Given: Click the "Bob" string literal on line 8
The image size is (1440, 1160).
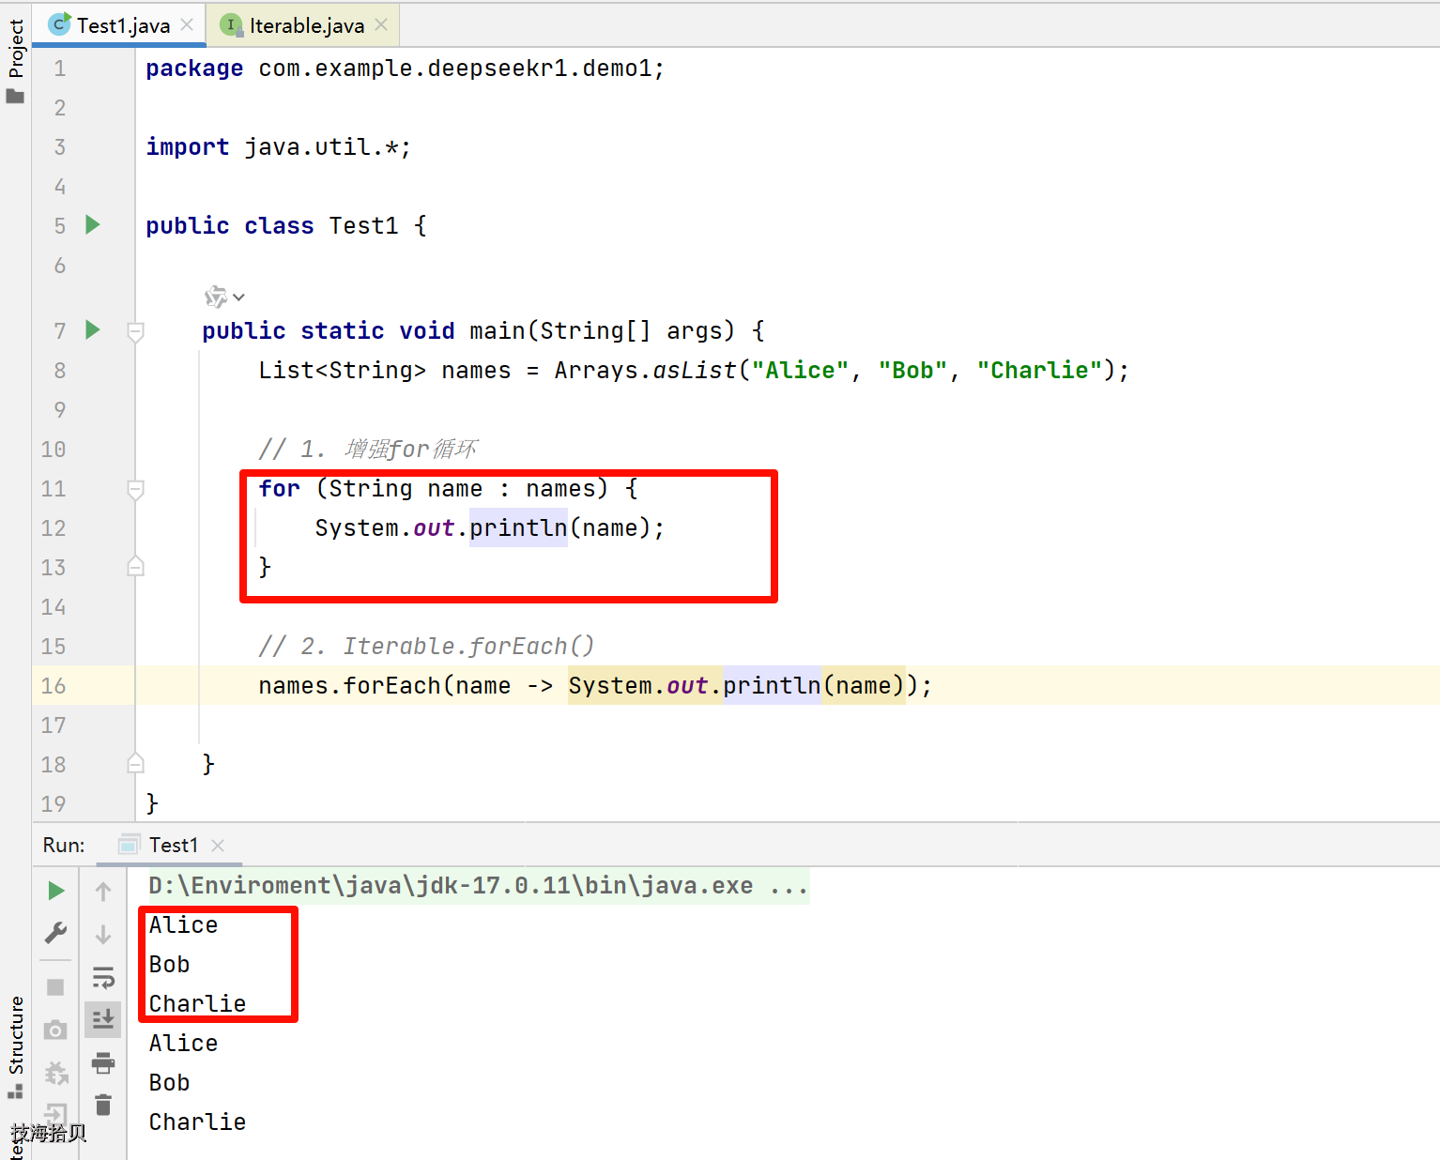Looking at the screenshot, I should click(912, 371).
